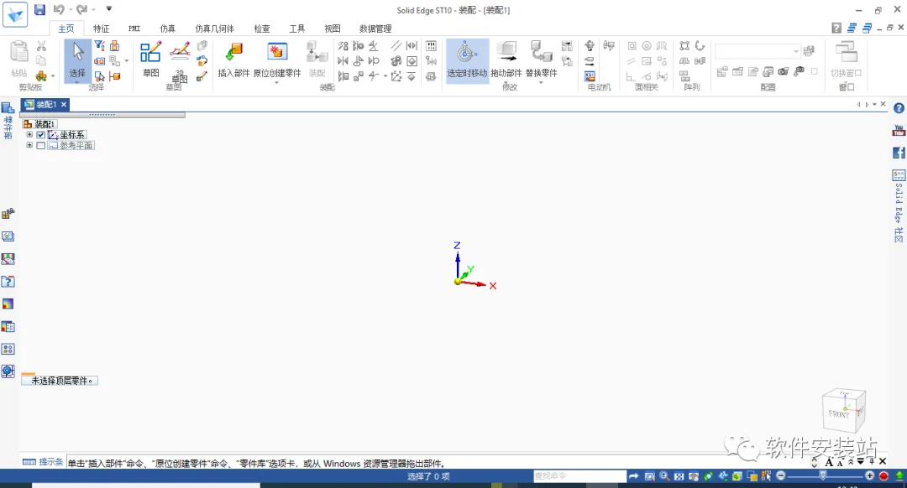This screenshot has height=488, width=907.
Task: Click the 原位创建零件 create in place icon
Action: coord(277,53)
